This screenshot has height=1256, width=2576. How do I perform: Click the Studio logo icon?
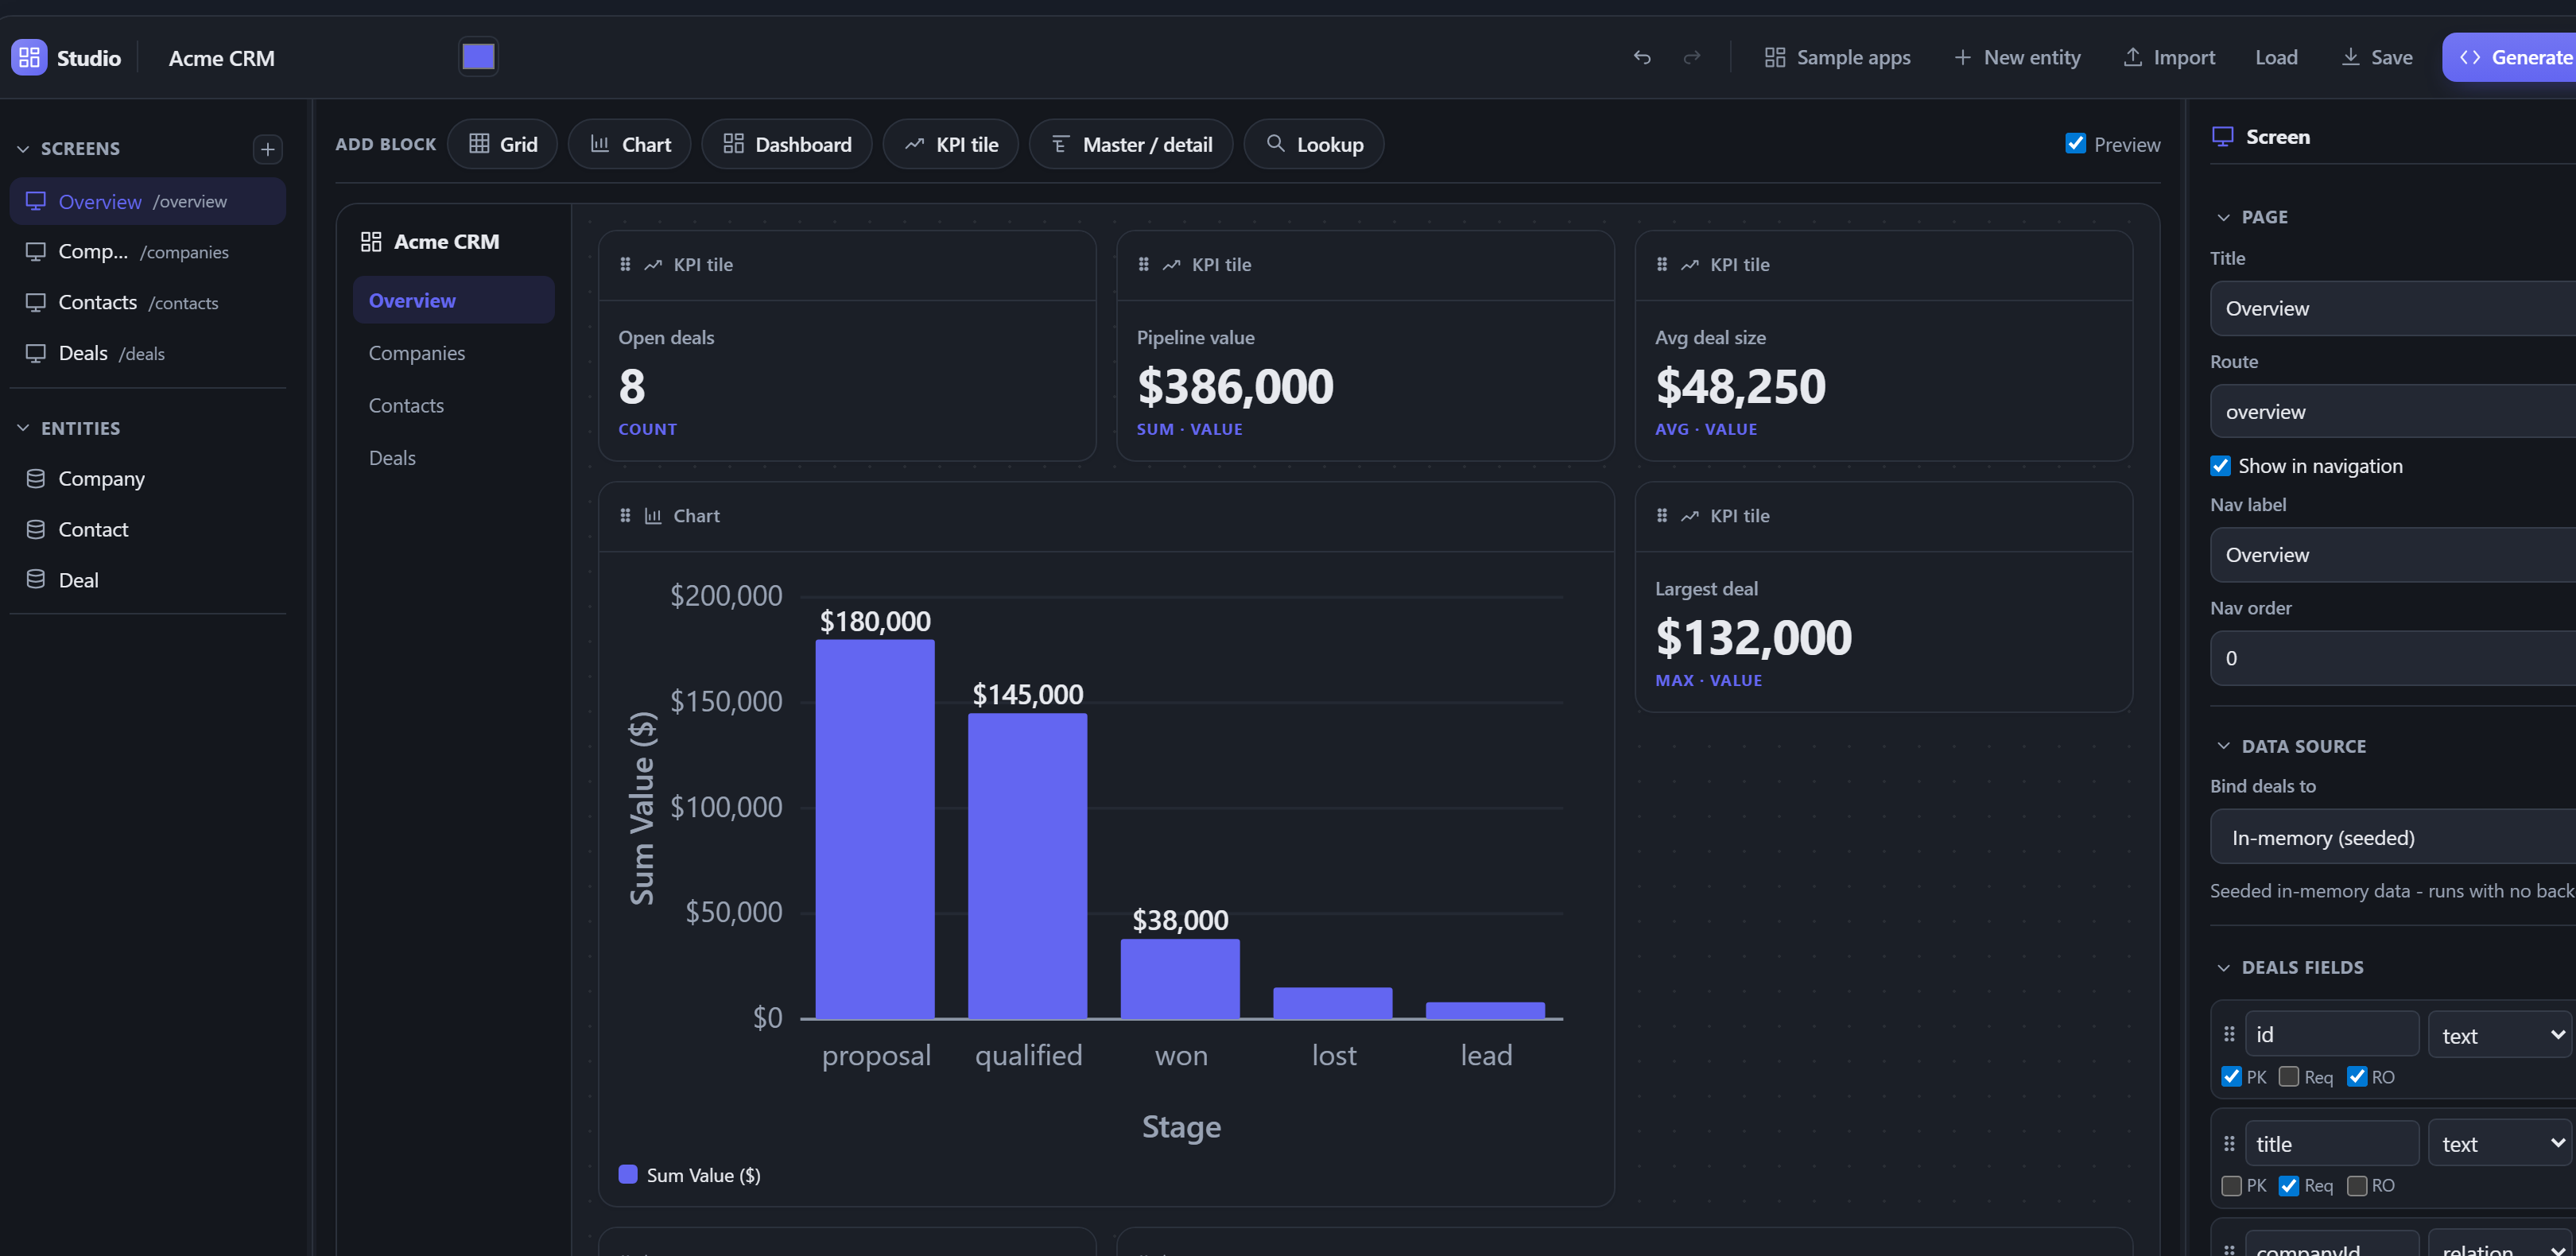pos(29,57)
